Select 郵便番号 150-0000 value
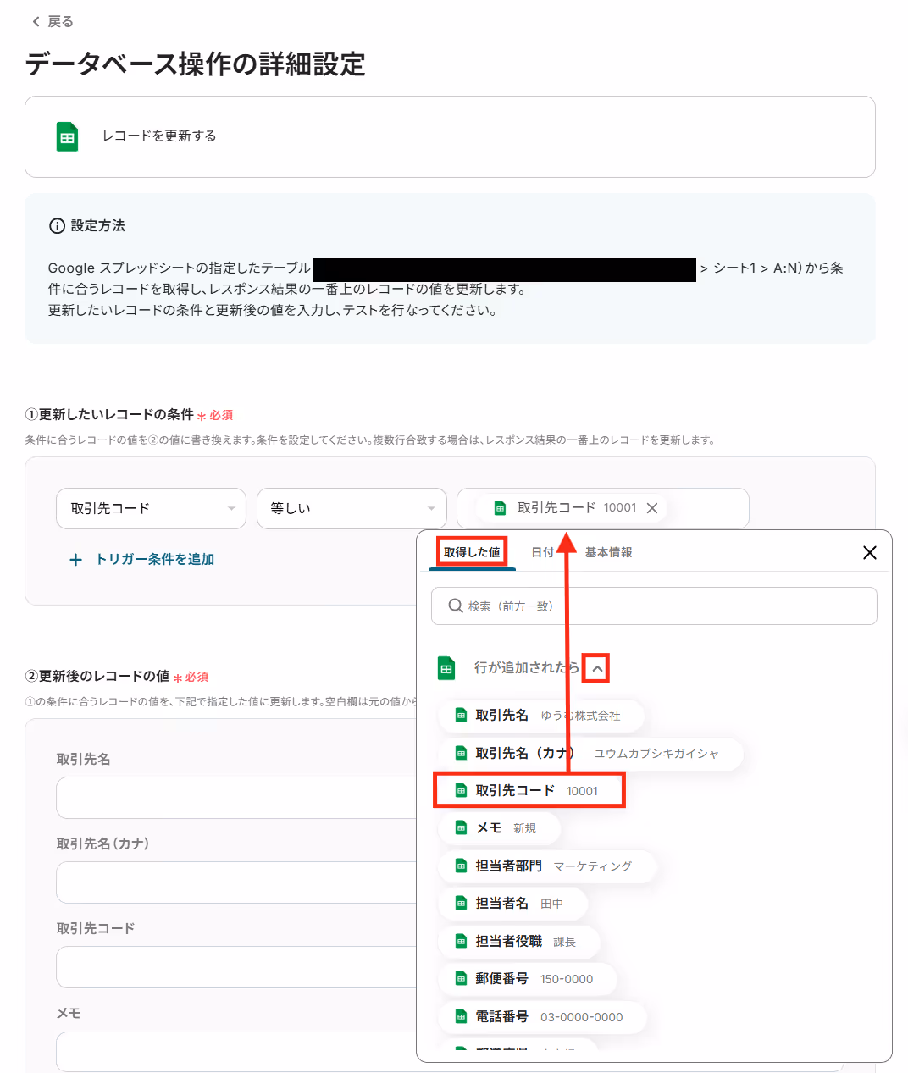This screenshot has width=908, height=1073. [x=527, y=979]
